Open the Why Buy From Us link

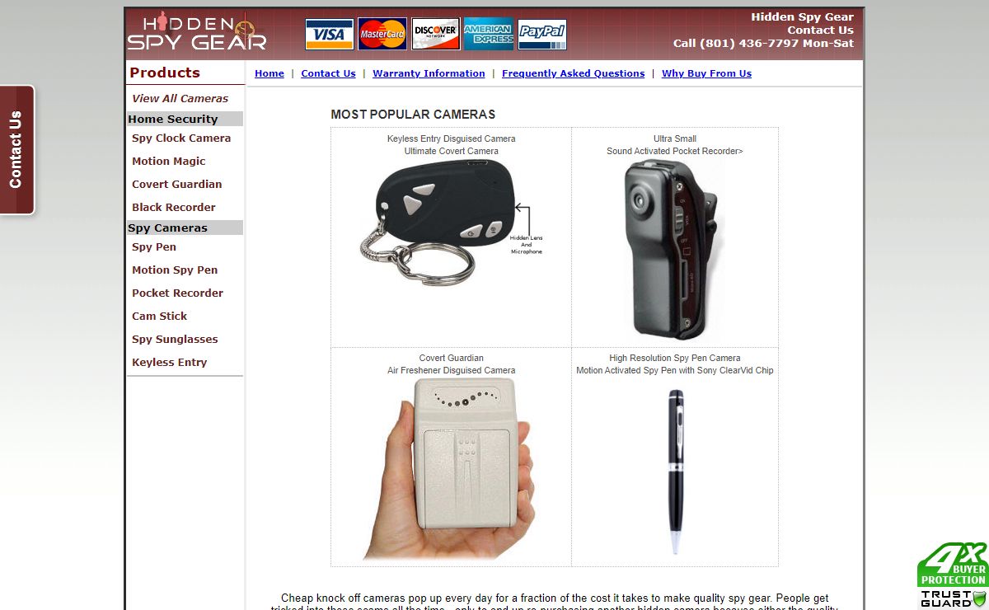[x=706, y=73]
